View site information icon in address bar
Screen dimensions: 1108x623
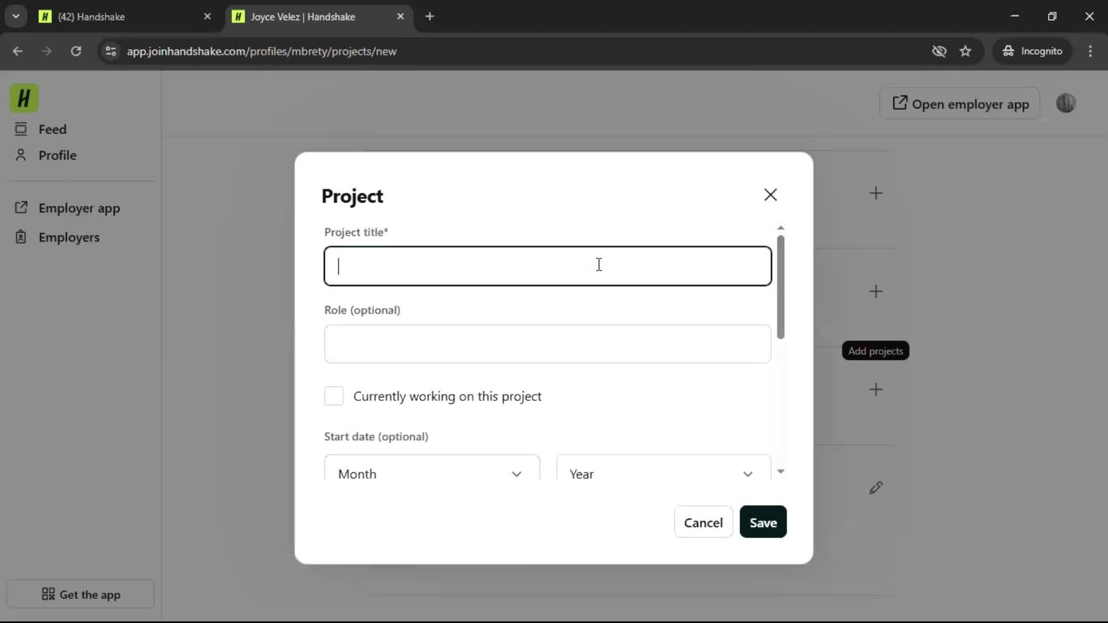111,51
